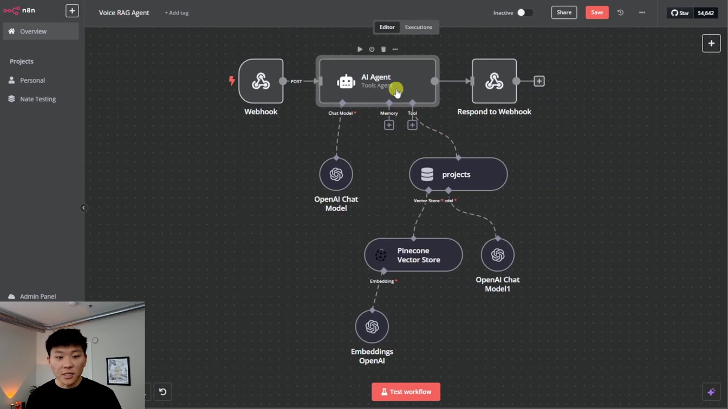728x409 pixels.
Task: Click the undo button at bottom
Action: click(x=162, y=392)
